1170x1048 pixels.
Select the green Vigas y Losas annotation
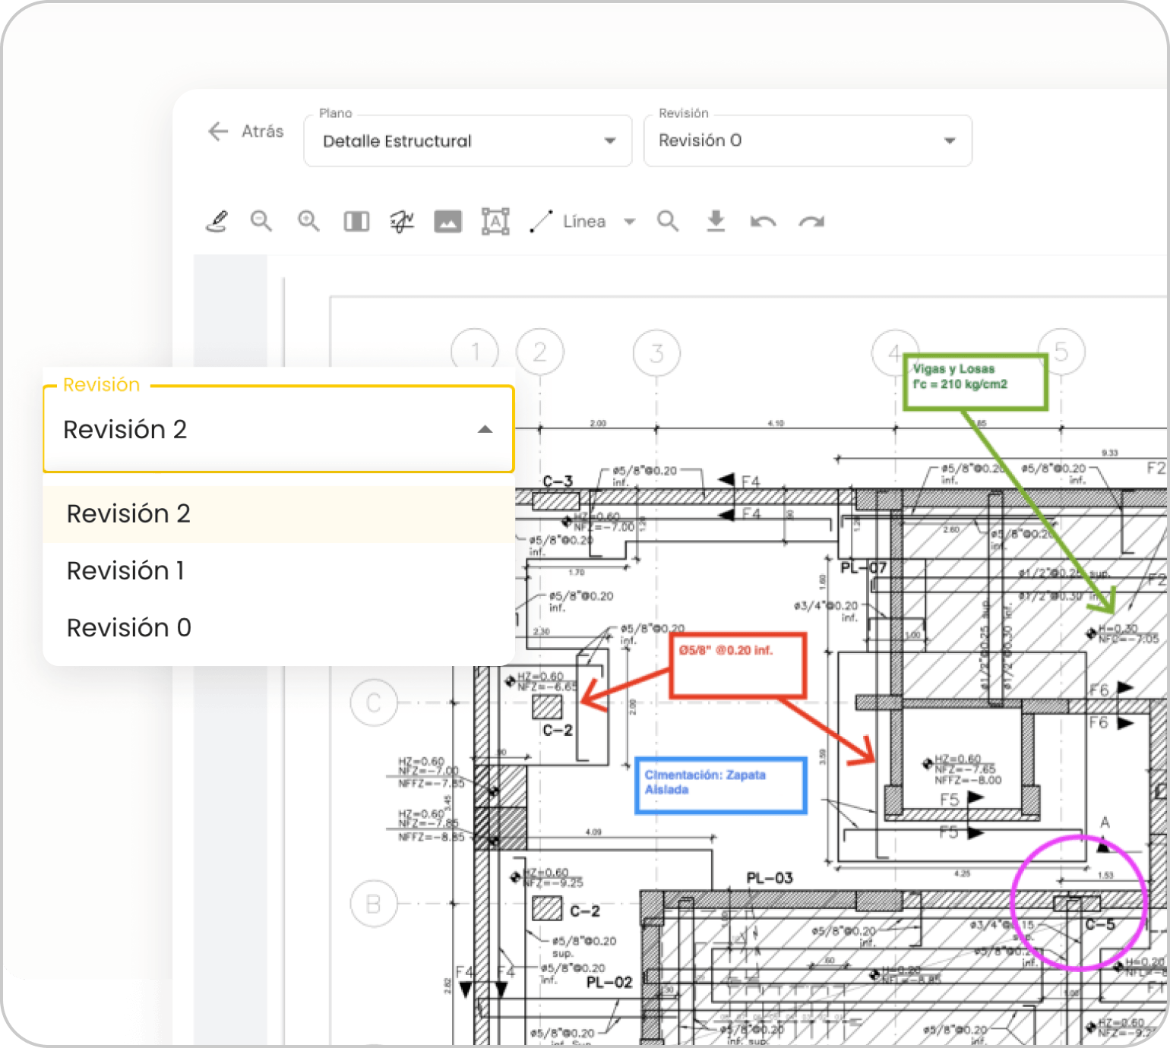click(x=976, y=382)
